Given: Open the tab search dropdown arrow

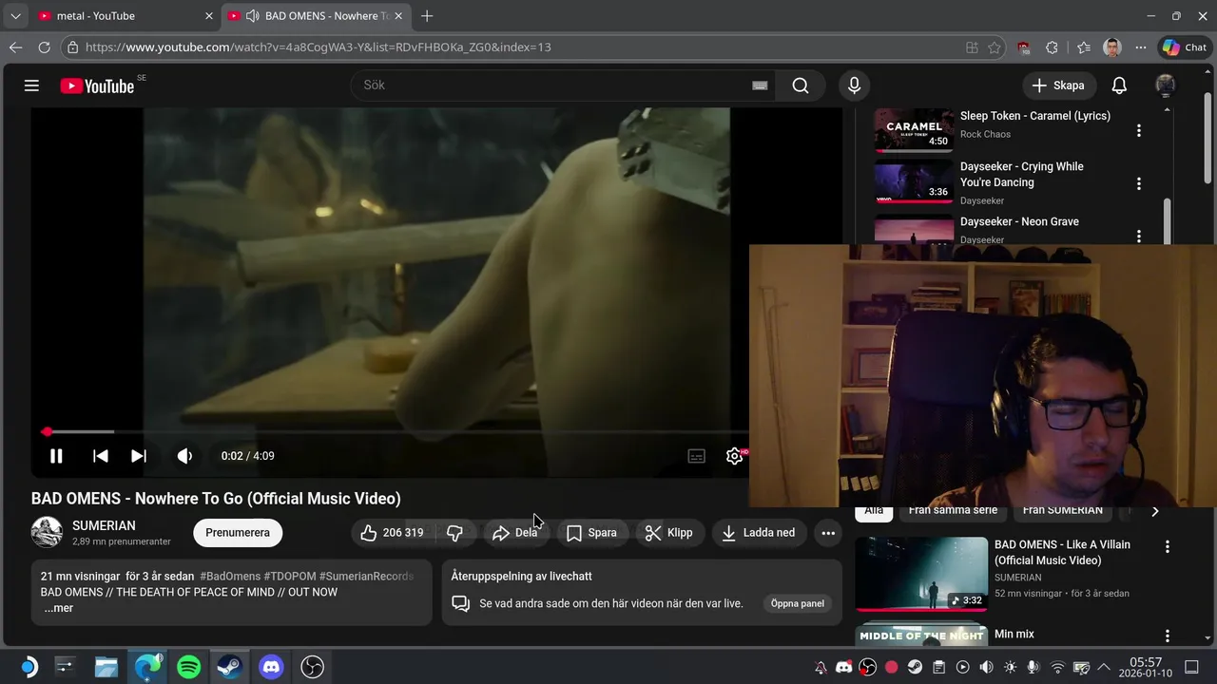Looking at the screenshot, I should (14, 16).
